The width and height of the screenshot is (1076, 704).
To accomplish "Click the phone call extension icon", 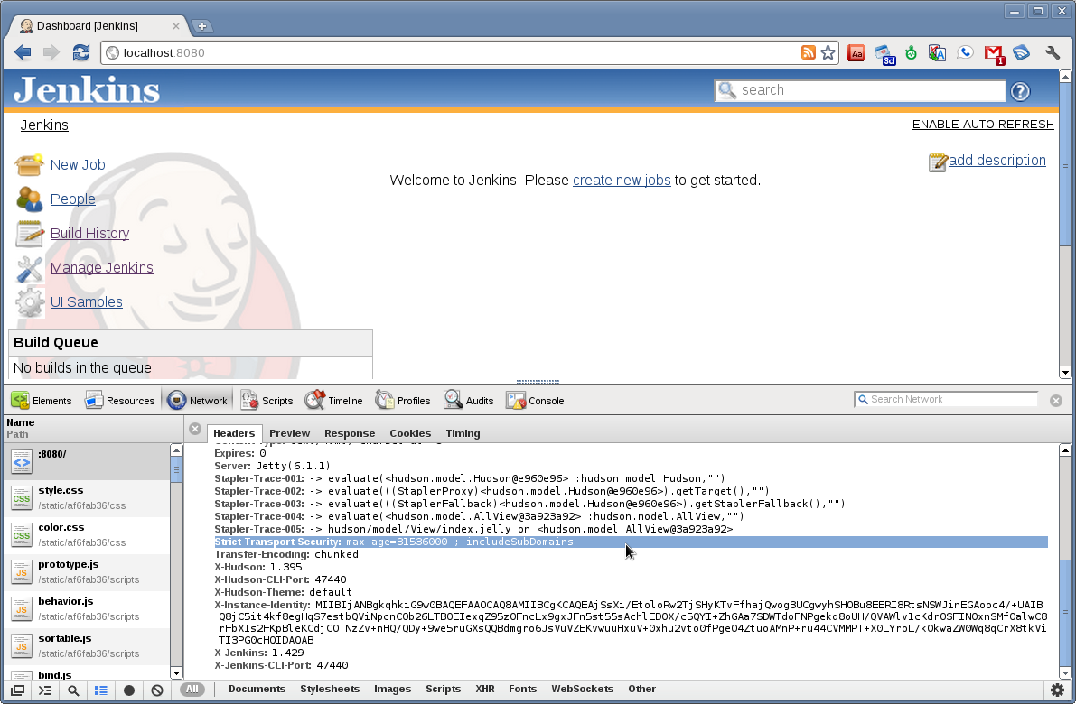I will click(966, 52).
